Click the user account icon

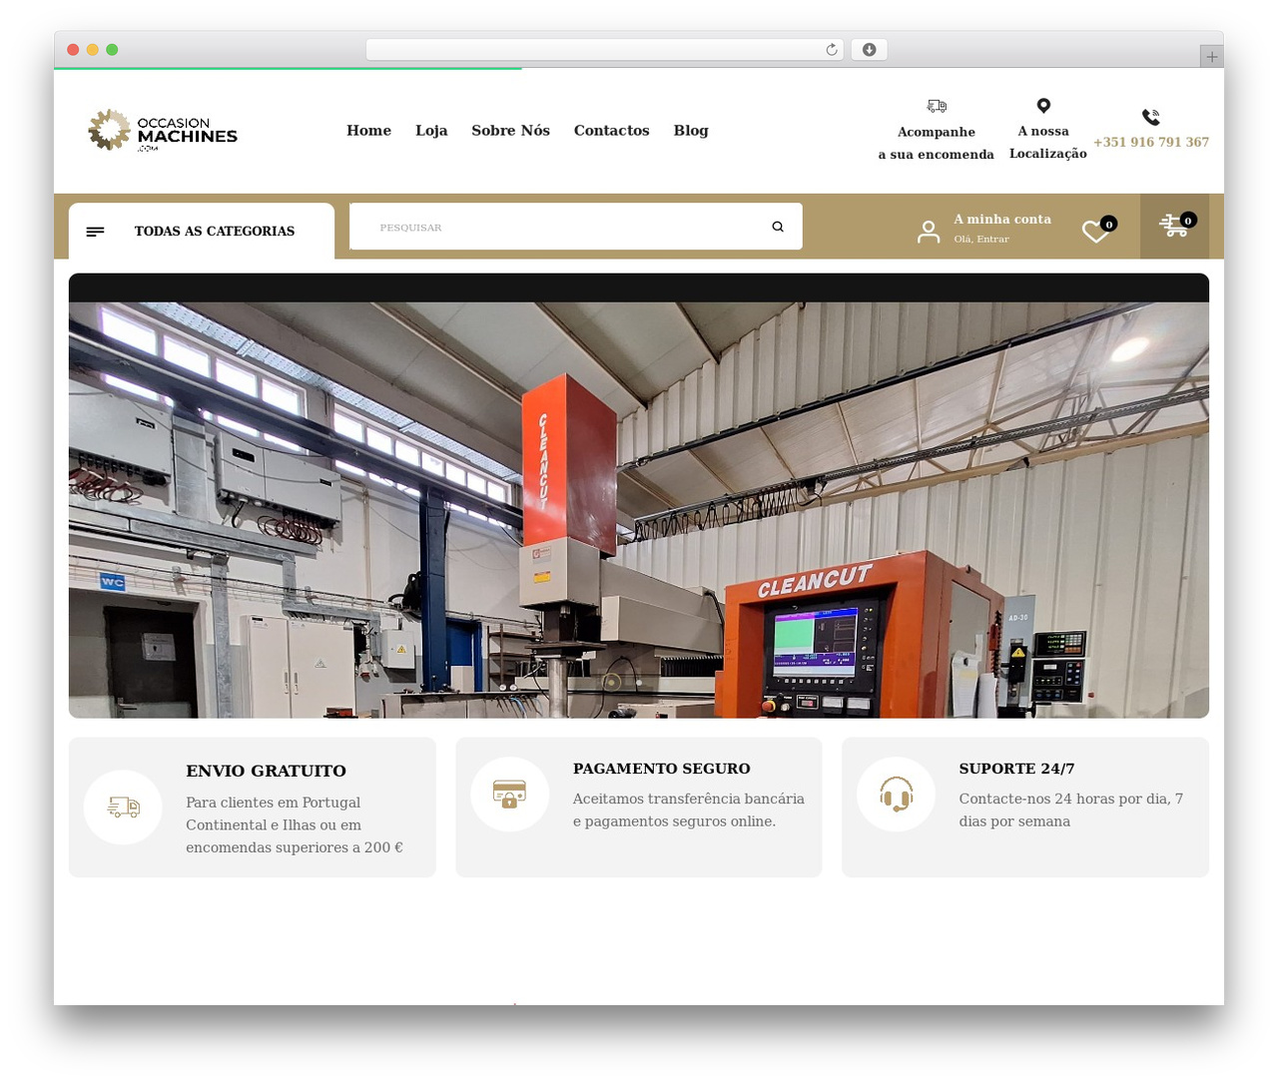(929, 232)
